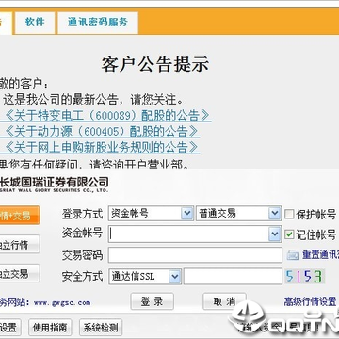Open 高级行情设置

[310, 301]
